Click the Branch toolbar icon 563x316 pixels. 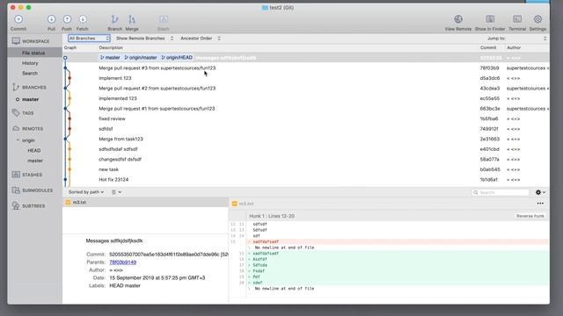point(114,19)
